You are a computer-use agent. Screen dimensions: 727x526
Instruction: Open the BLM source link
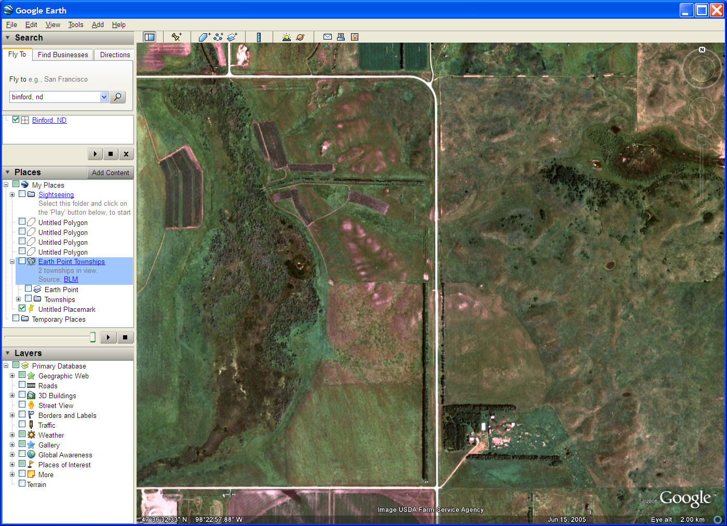coord(71,279)
